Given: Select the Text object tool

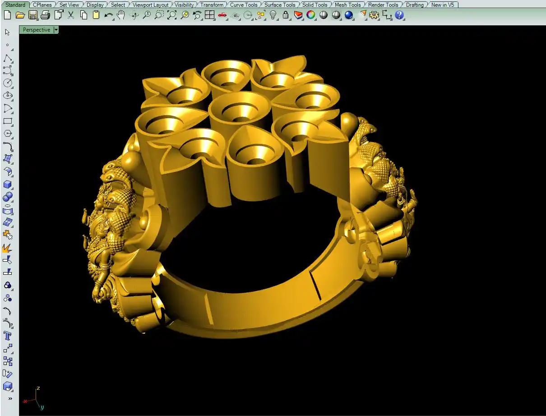Looking at the screenshot, I should tap(8, 336).
